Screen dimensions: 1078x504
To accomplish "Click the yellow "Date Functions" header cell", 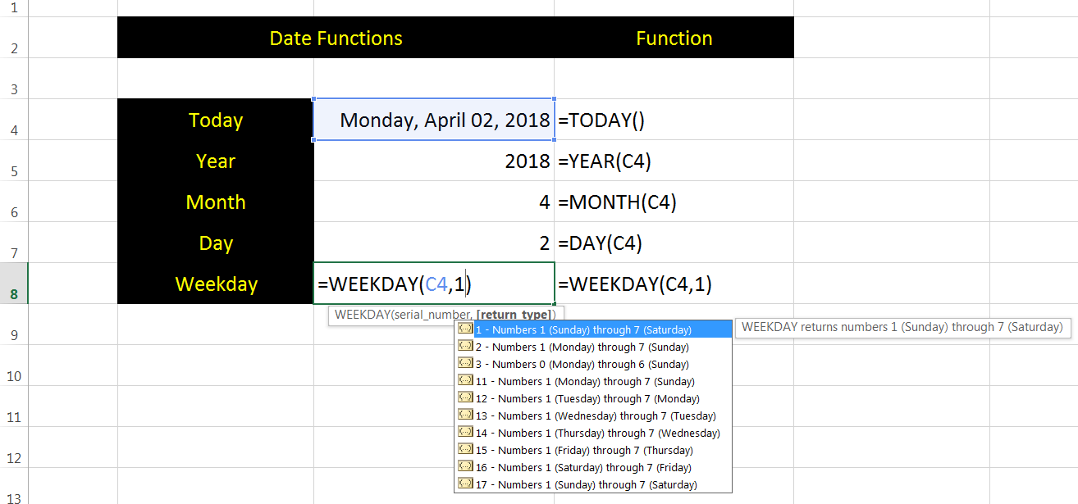I will click(336, 38).
